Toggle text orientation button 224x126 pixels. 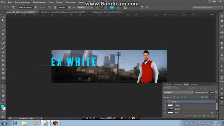click(13, 7)
